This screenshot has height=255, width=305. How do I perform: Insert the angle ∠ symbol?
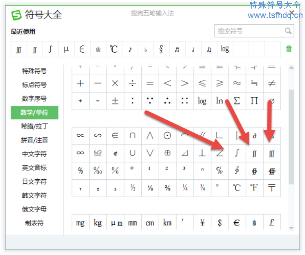(x=219, y=153)
